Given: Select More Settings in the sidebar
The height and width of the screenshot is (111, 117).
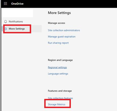Looking at the screenshot, I should coord(17,29).
